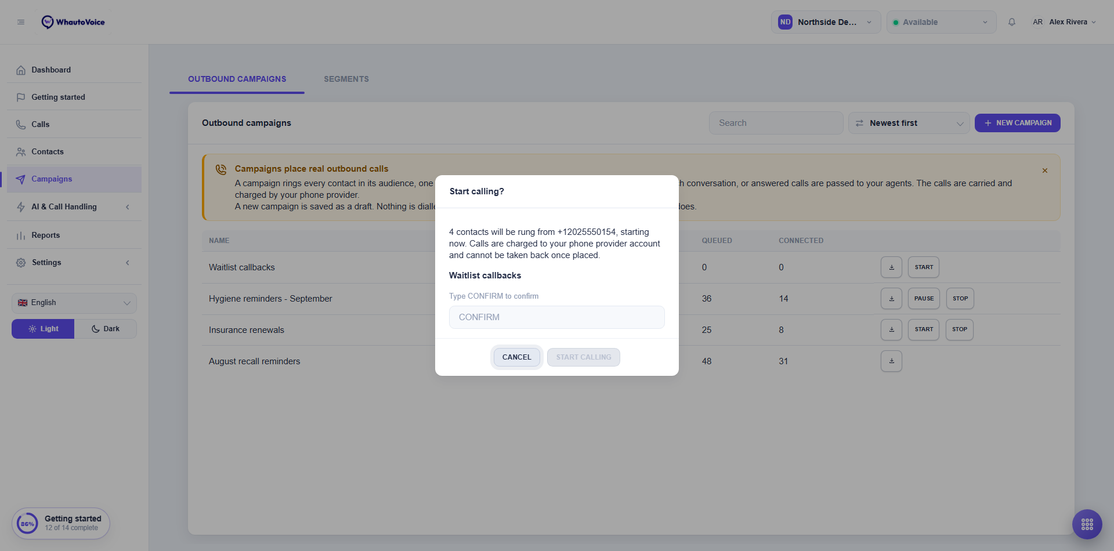The height and width of the screenshot is (551, 1114).
Task: Open Alex Rivera account menu
Action: click(1064, 22)
